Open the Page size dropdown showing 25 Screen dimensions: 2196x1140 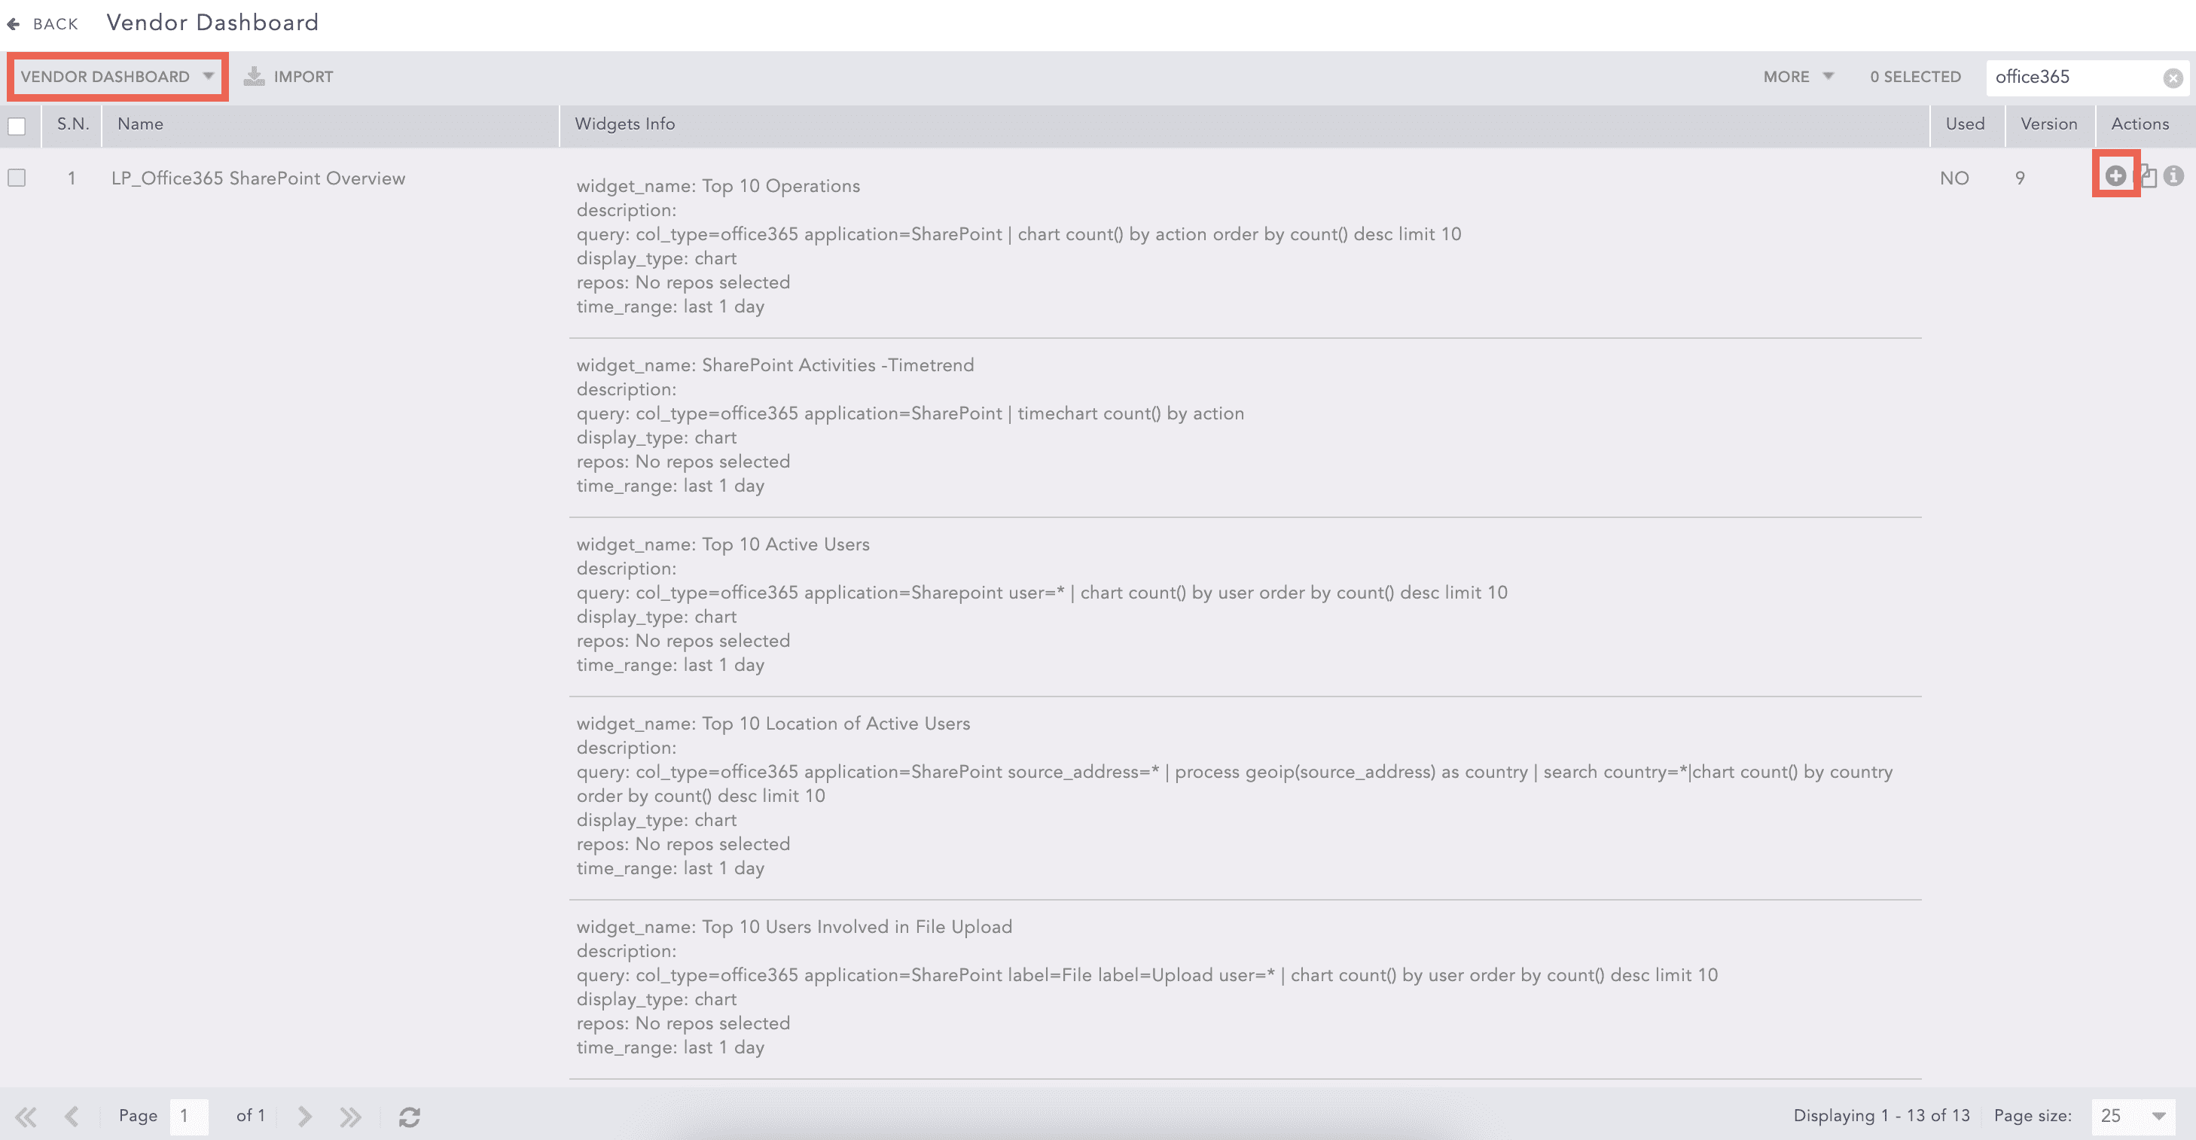click(x=2132, y=1115)
